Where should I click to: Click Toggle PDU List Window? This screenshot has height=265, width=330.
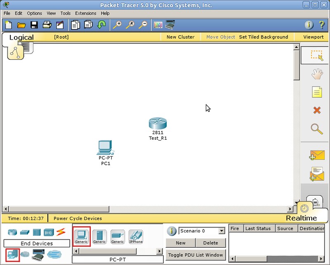click(196, 255)
